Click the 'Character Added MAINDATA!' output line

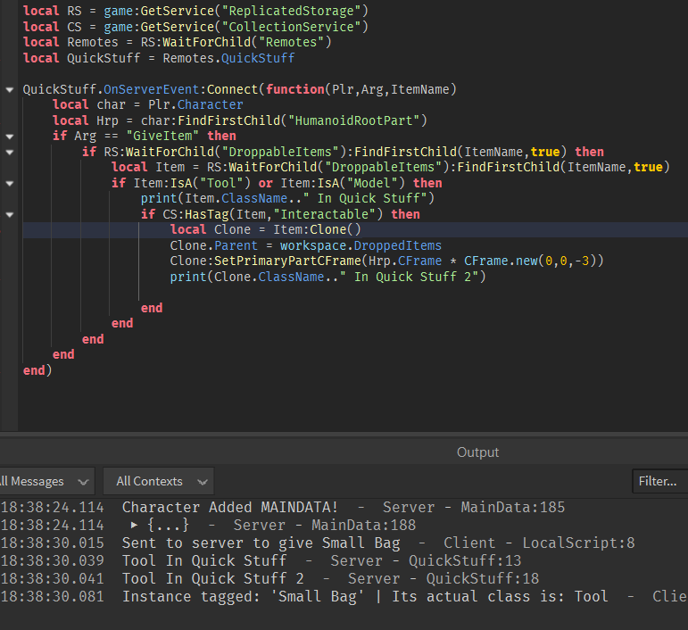point(230,508)
